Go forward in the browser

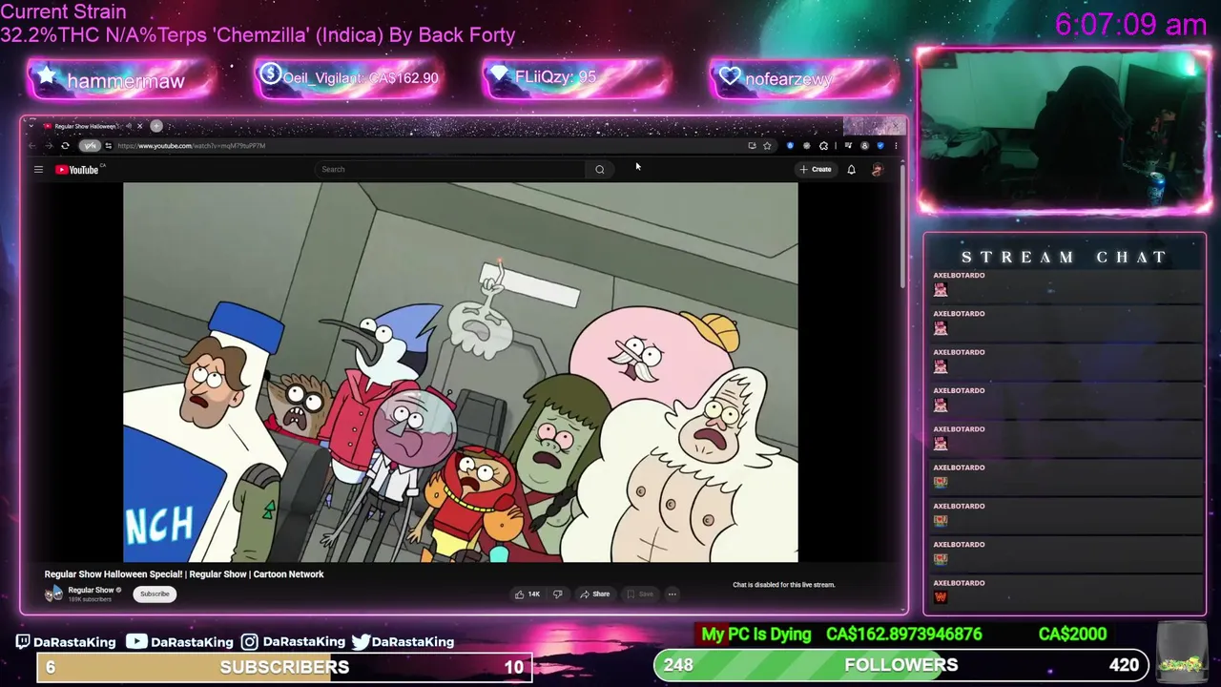[x=49, y=146]
